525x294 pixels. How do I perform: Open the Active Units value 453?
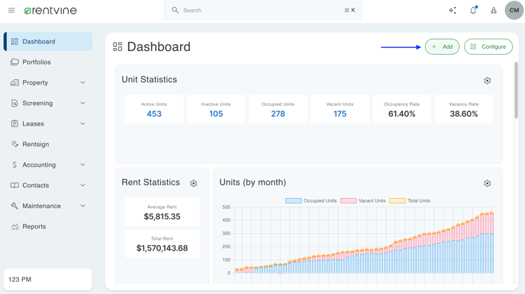pos(154,114)
